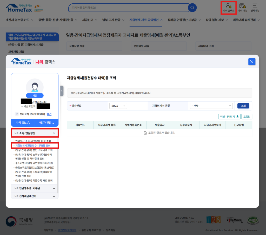Focus the search input field

click(x=129, y=8)
